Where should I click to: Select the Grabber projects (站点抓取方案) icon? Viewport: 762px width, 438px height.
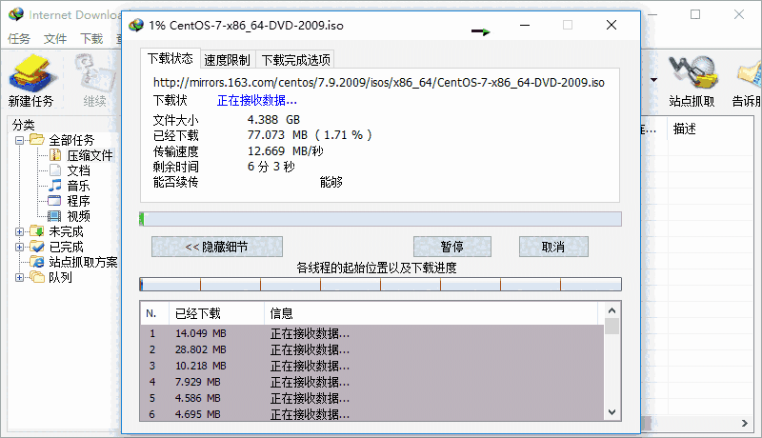[x=37, y=261]
